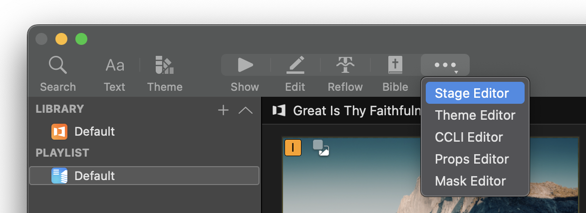The height and width of the screenshot is (213, 586).
Task: Open the Text formatting tool
Action: [114, 65]
